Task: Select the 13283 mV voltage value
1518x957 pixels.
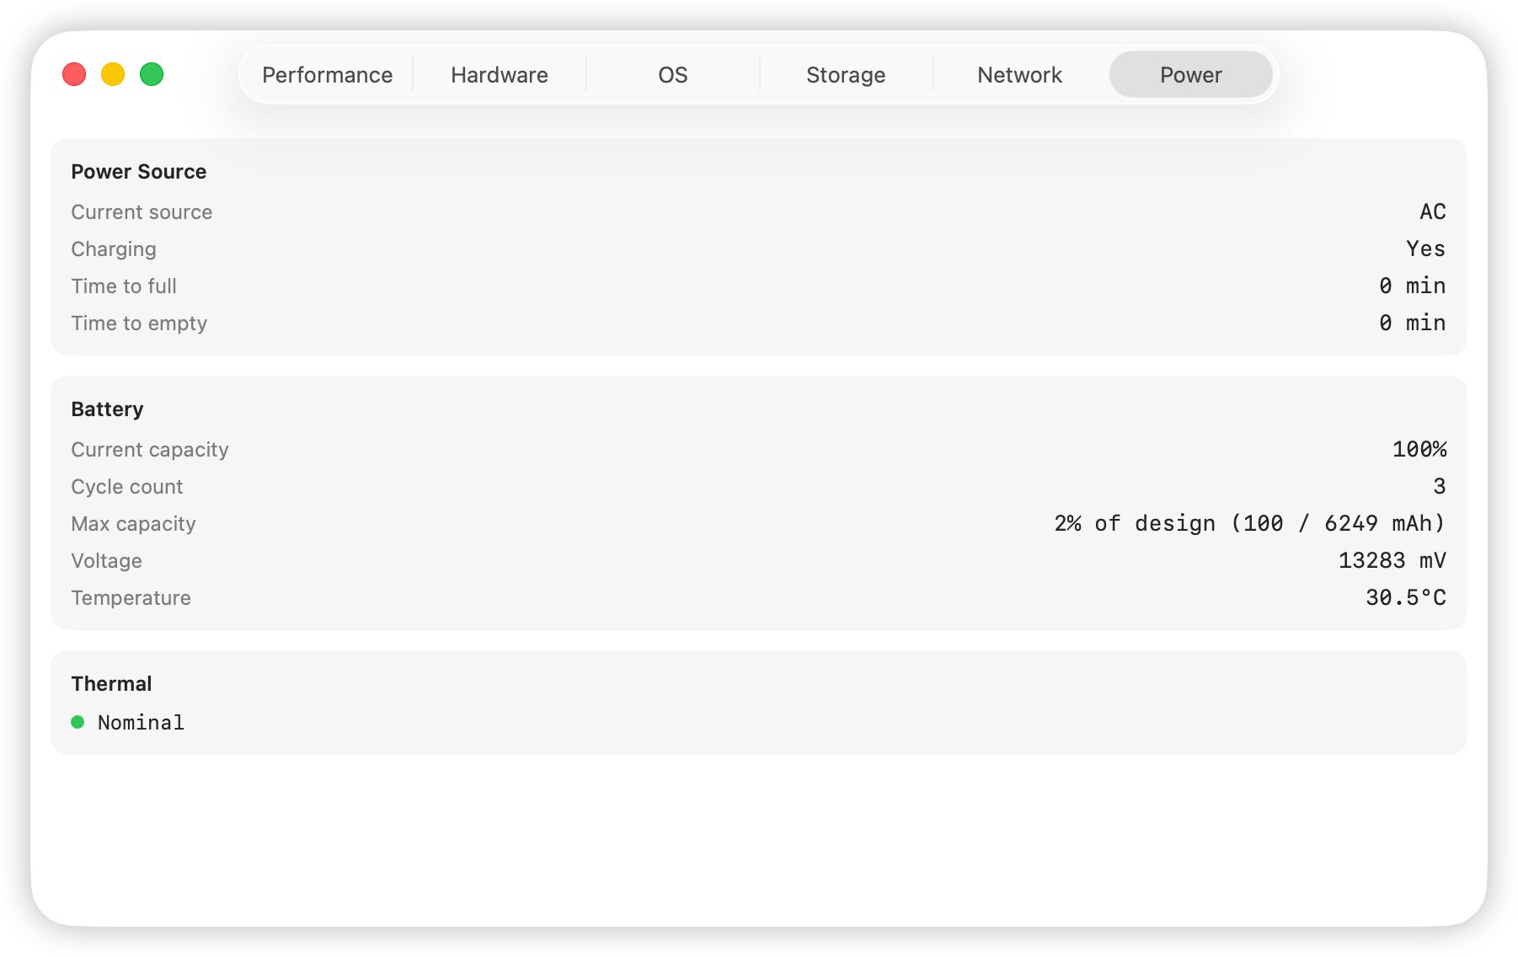Action: (x=1392, y=561)
